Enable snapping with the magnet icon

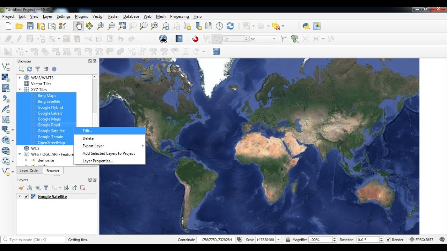(x=195, y=39)
